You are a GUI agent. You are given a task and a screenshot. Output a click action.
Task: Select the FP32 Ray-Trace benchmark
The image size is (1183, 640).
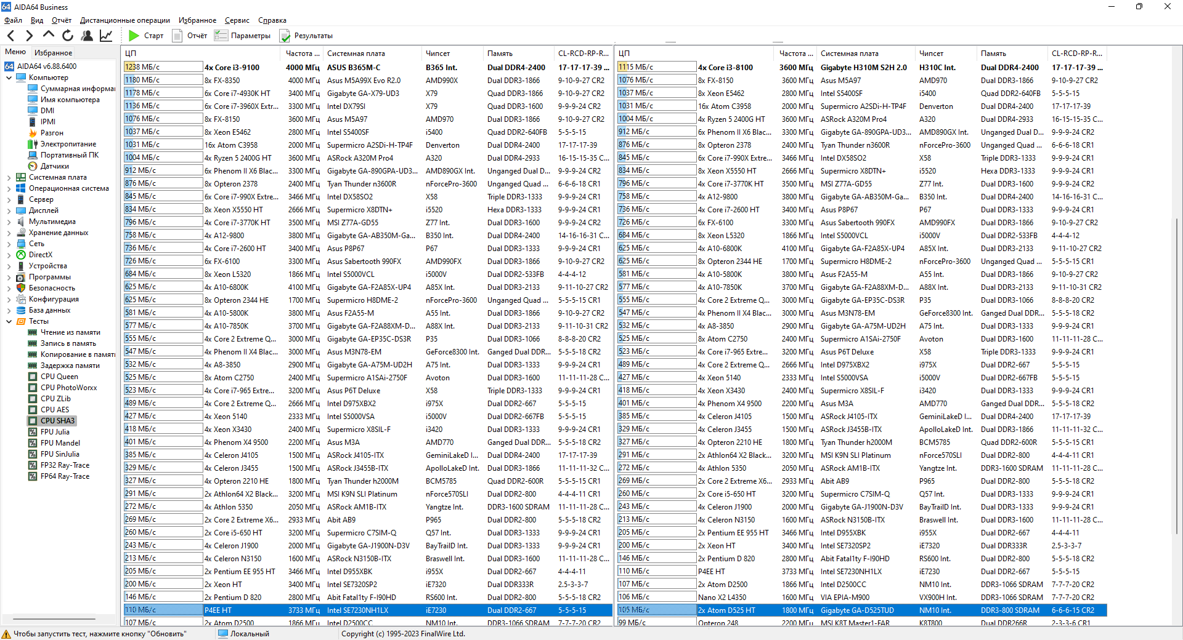tap(59, 465)
